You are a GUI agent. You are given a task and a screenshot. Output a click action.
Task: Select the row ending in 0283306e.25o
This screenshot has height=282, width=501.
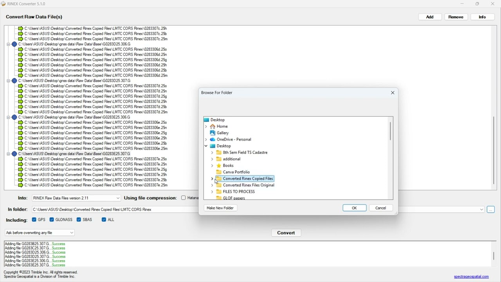(x=96, y=123)
